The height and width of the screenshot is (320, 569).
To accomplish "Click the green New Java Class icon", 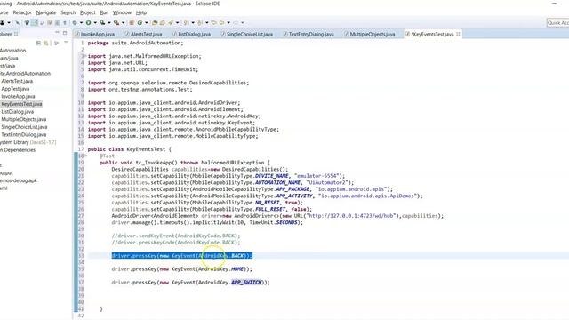I will tap(140, 22).
